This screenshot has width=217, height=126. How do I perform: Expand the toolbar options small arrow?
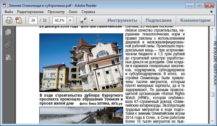tap(92, 20)
